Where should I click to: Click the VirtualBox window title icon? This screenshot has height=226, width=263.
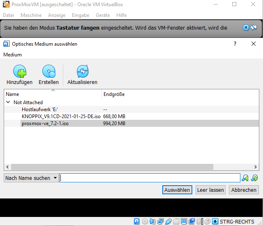pos(6,4)
